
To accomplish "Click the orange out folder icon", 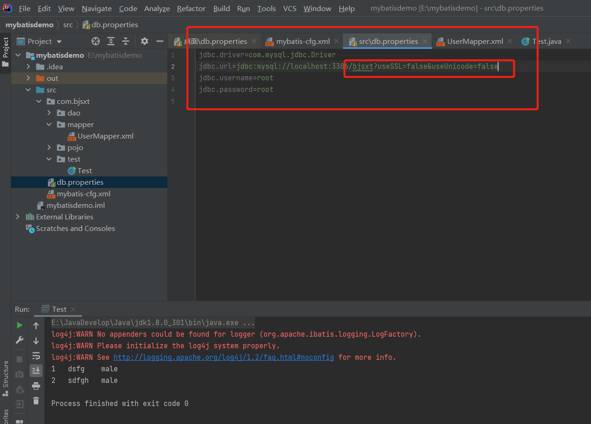I will (x=40, y=79).
